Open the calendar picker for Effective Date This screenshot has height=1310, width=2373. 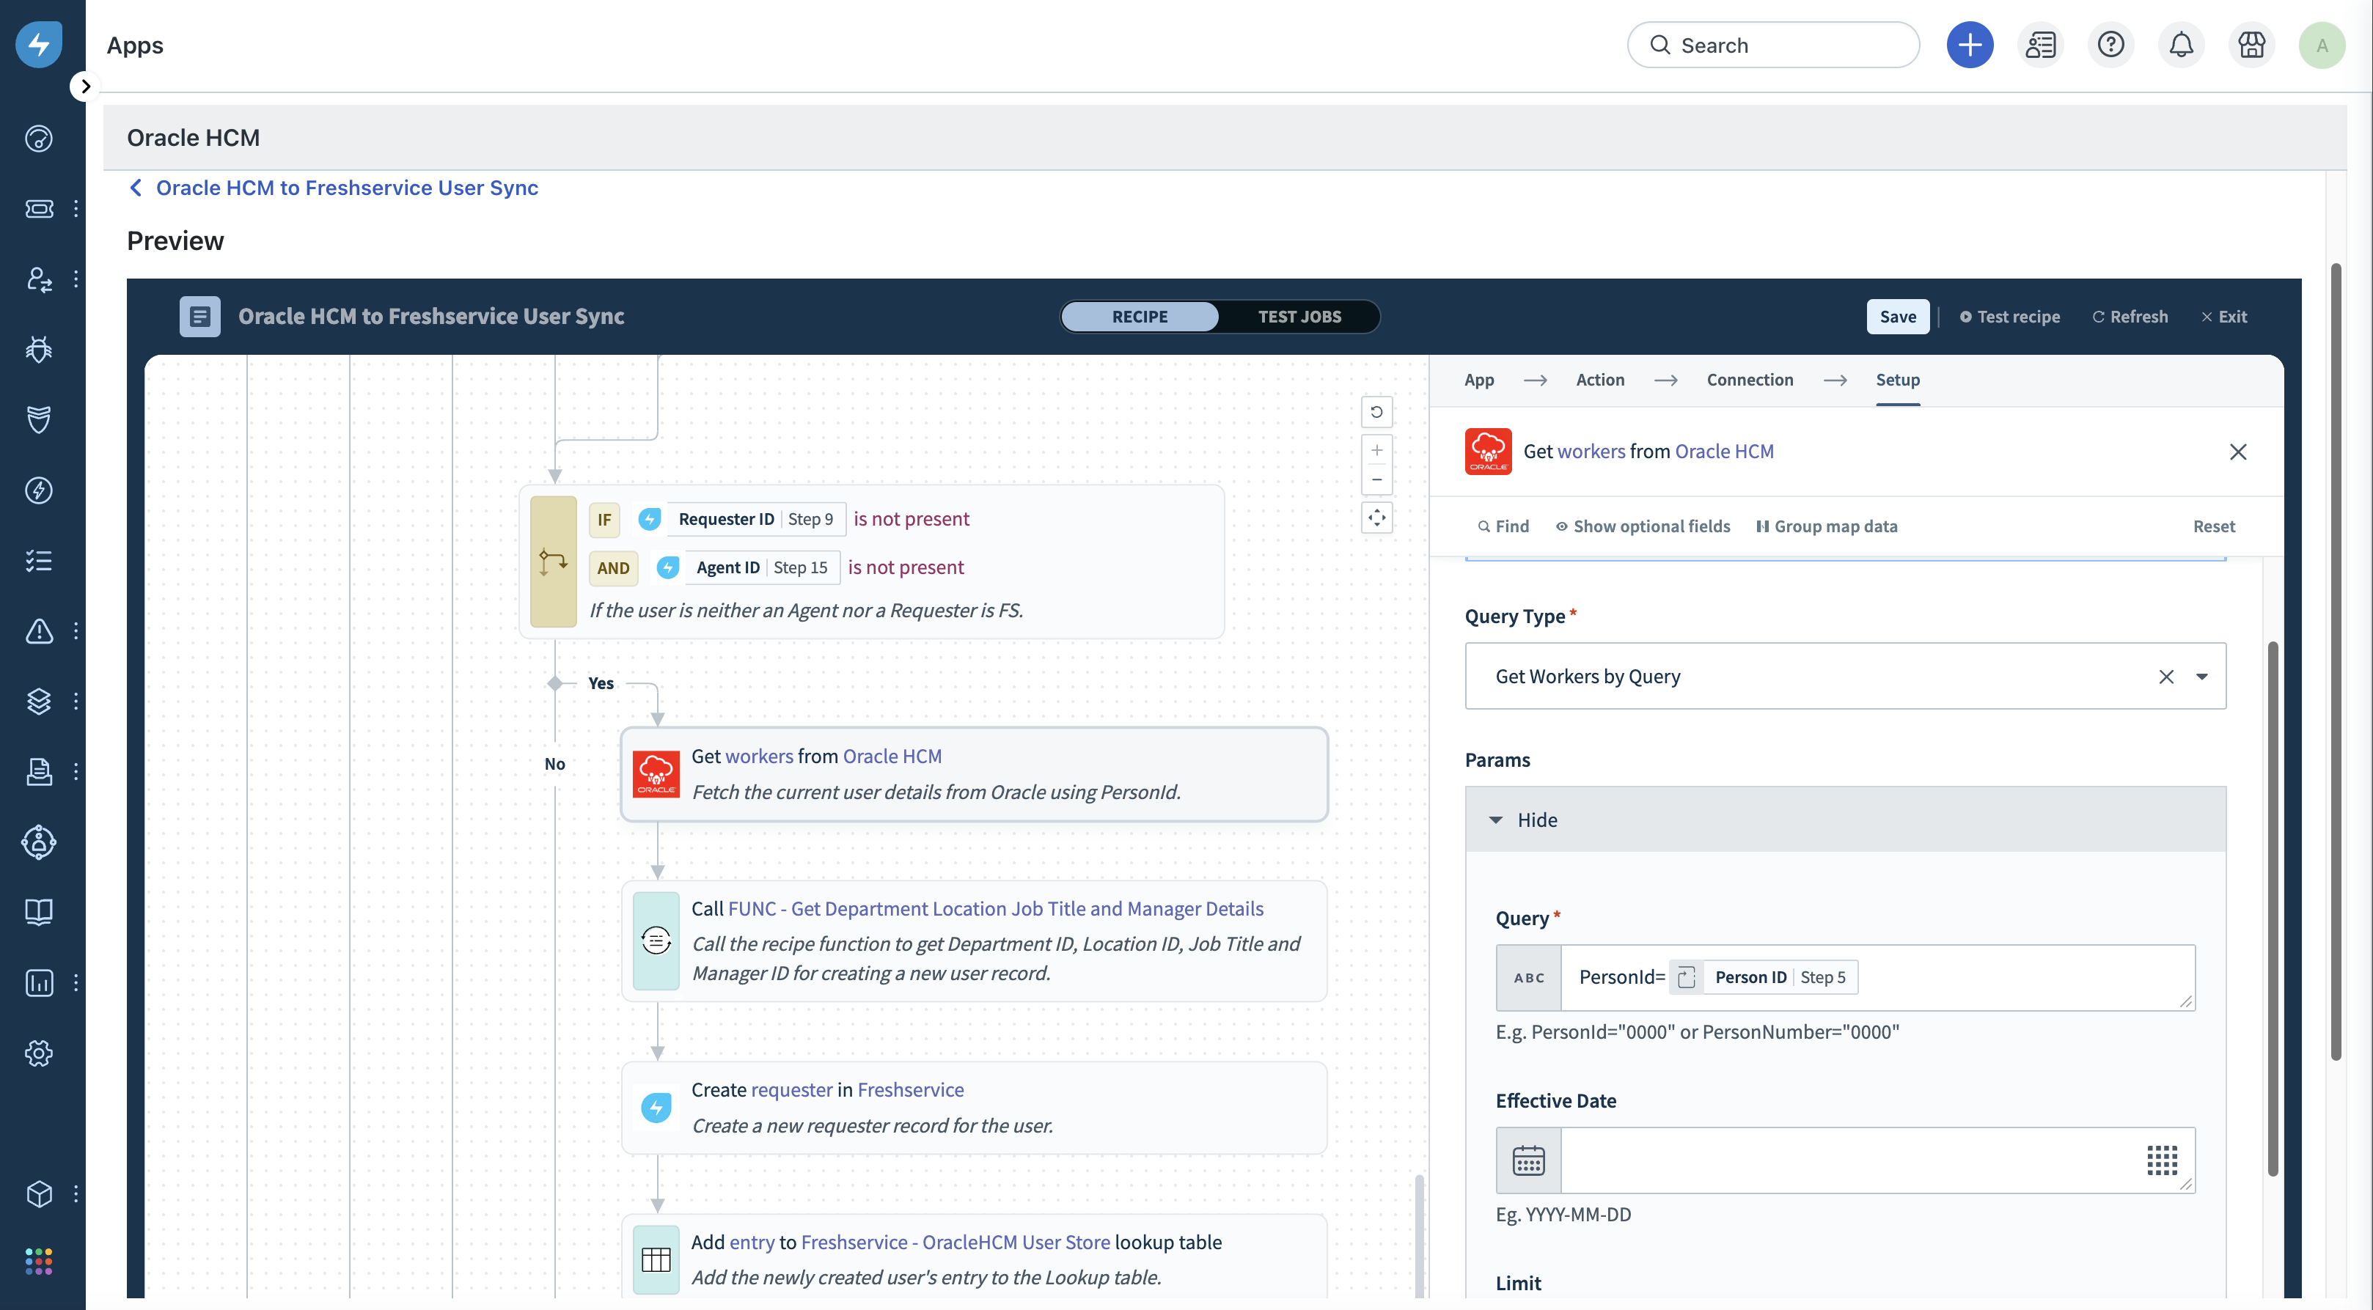tap(1528, 1160)
